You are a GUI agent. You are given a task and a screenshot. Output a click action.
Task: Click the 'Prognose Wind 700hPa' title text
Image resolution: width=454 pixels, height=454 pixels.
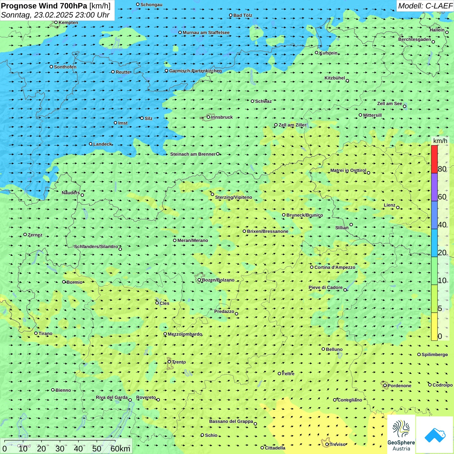click(44, 6)
